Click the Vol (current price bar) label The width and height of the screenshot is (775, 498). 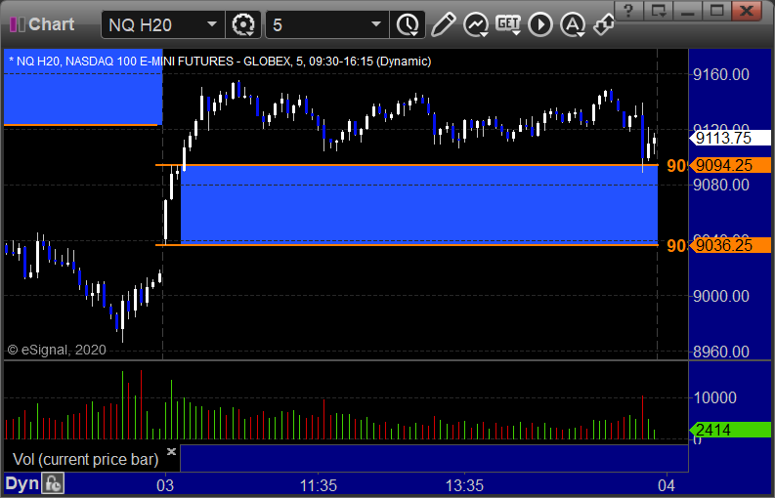point(85,460)
